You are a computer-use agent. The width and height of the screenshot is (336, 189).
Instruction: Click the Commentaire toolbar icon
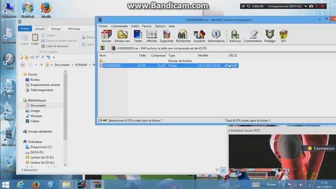tap(253, 36)
